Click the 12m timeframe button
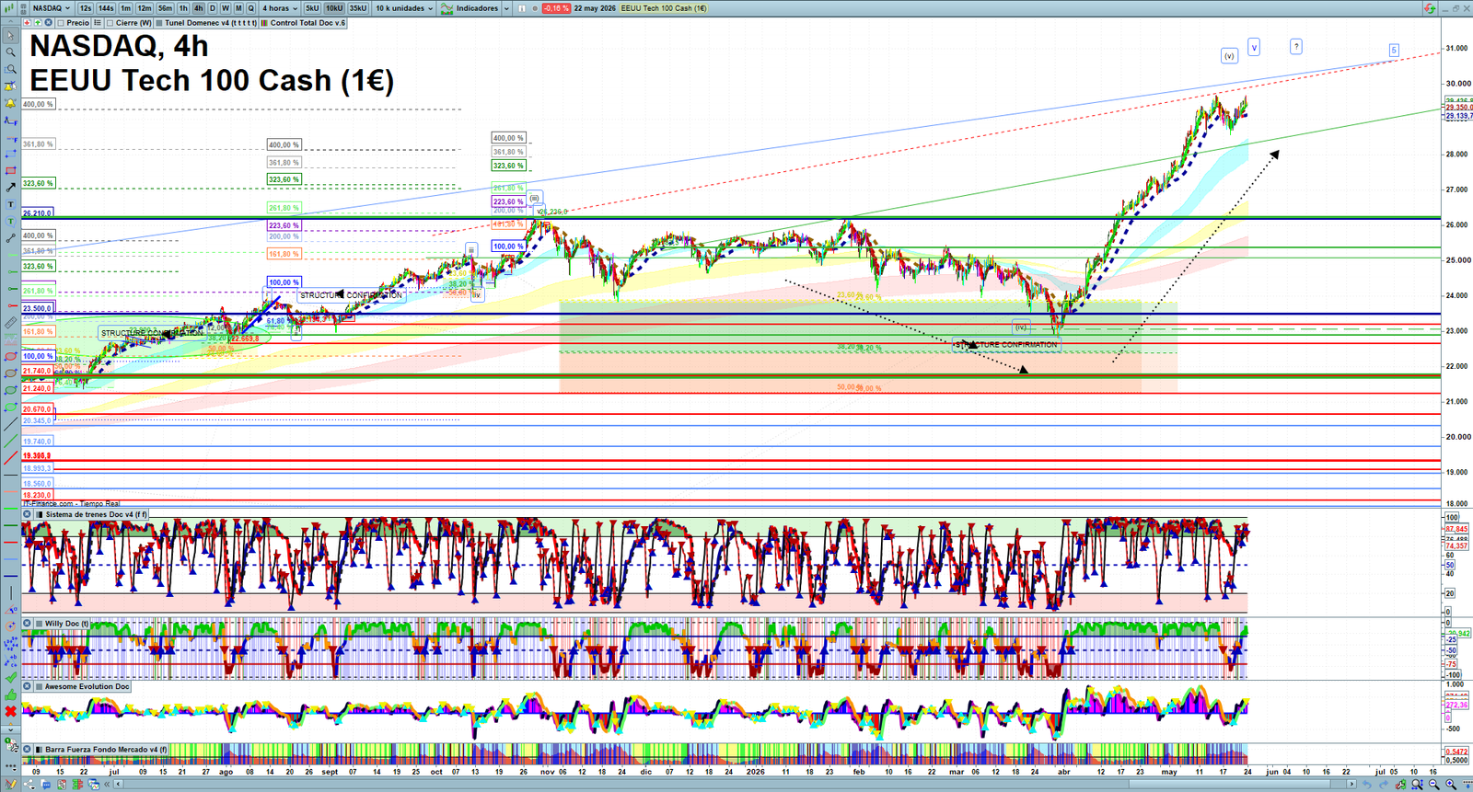The width and height of the screenshot is (1473, 792). tap(145, 8)
